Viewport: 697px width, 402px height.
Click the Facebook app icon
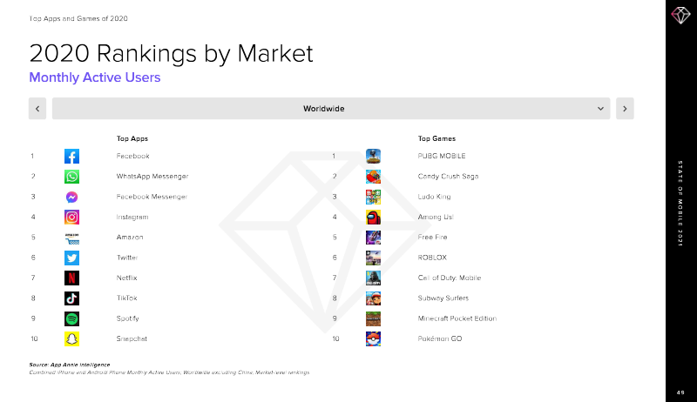click(x=71, y=157)
